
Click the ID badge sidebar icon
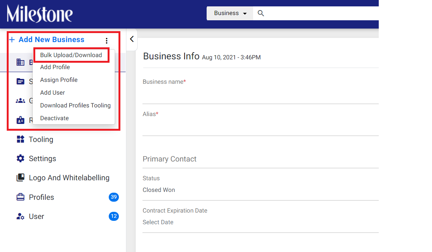tap(20, 120)
